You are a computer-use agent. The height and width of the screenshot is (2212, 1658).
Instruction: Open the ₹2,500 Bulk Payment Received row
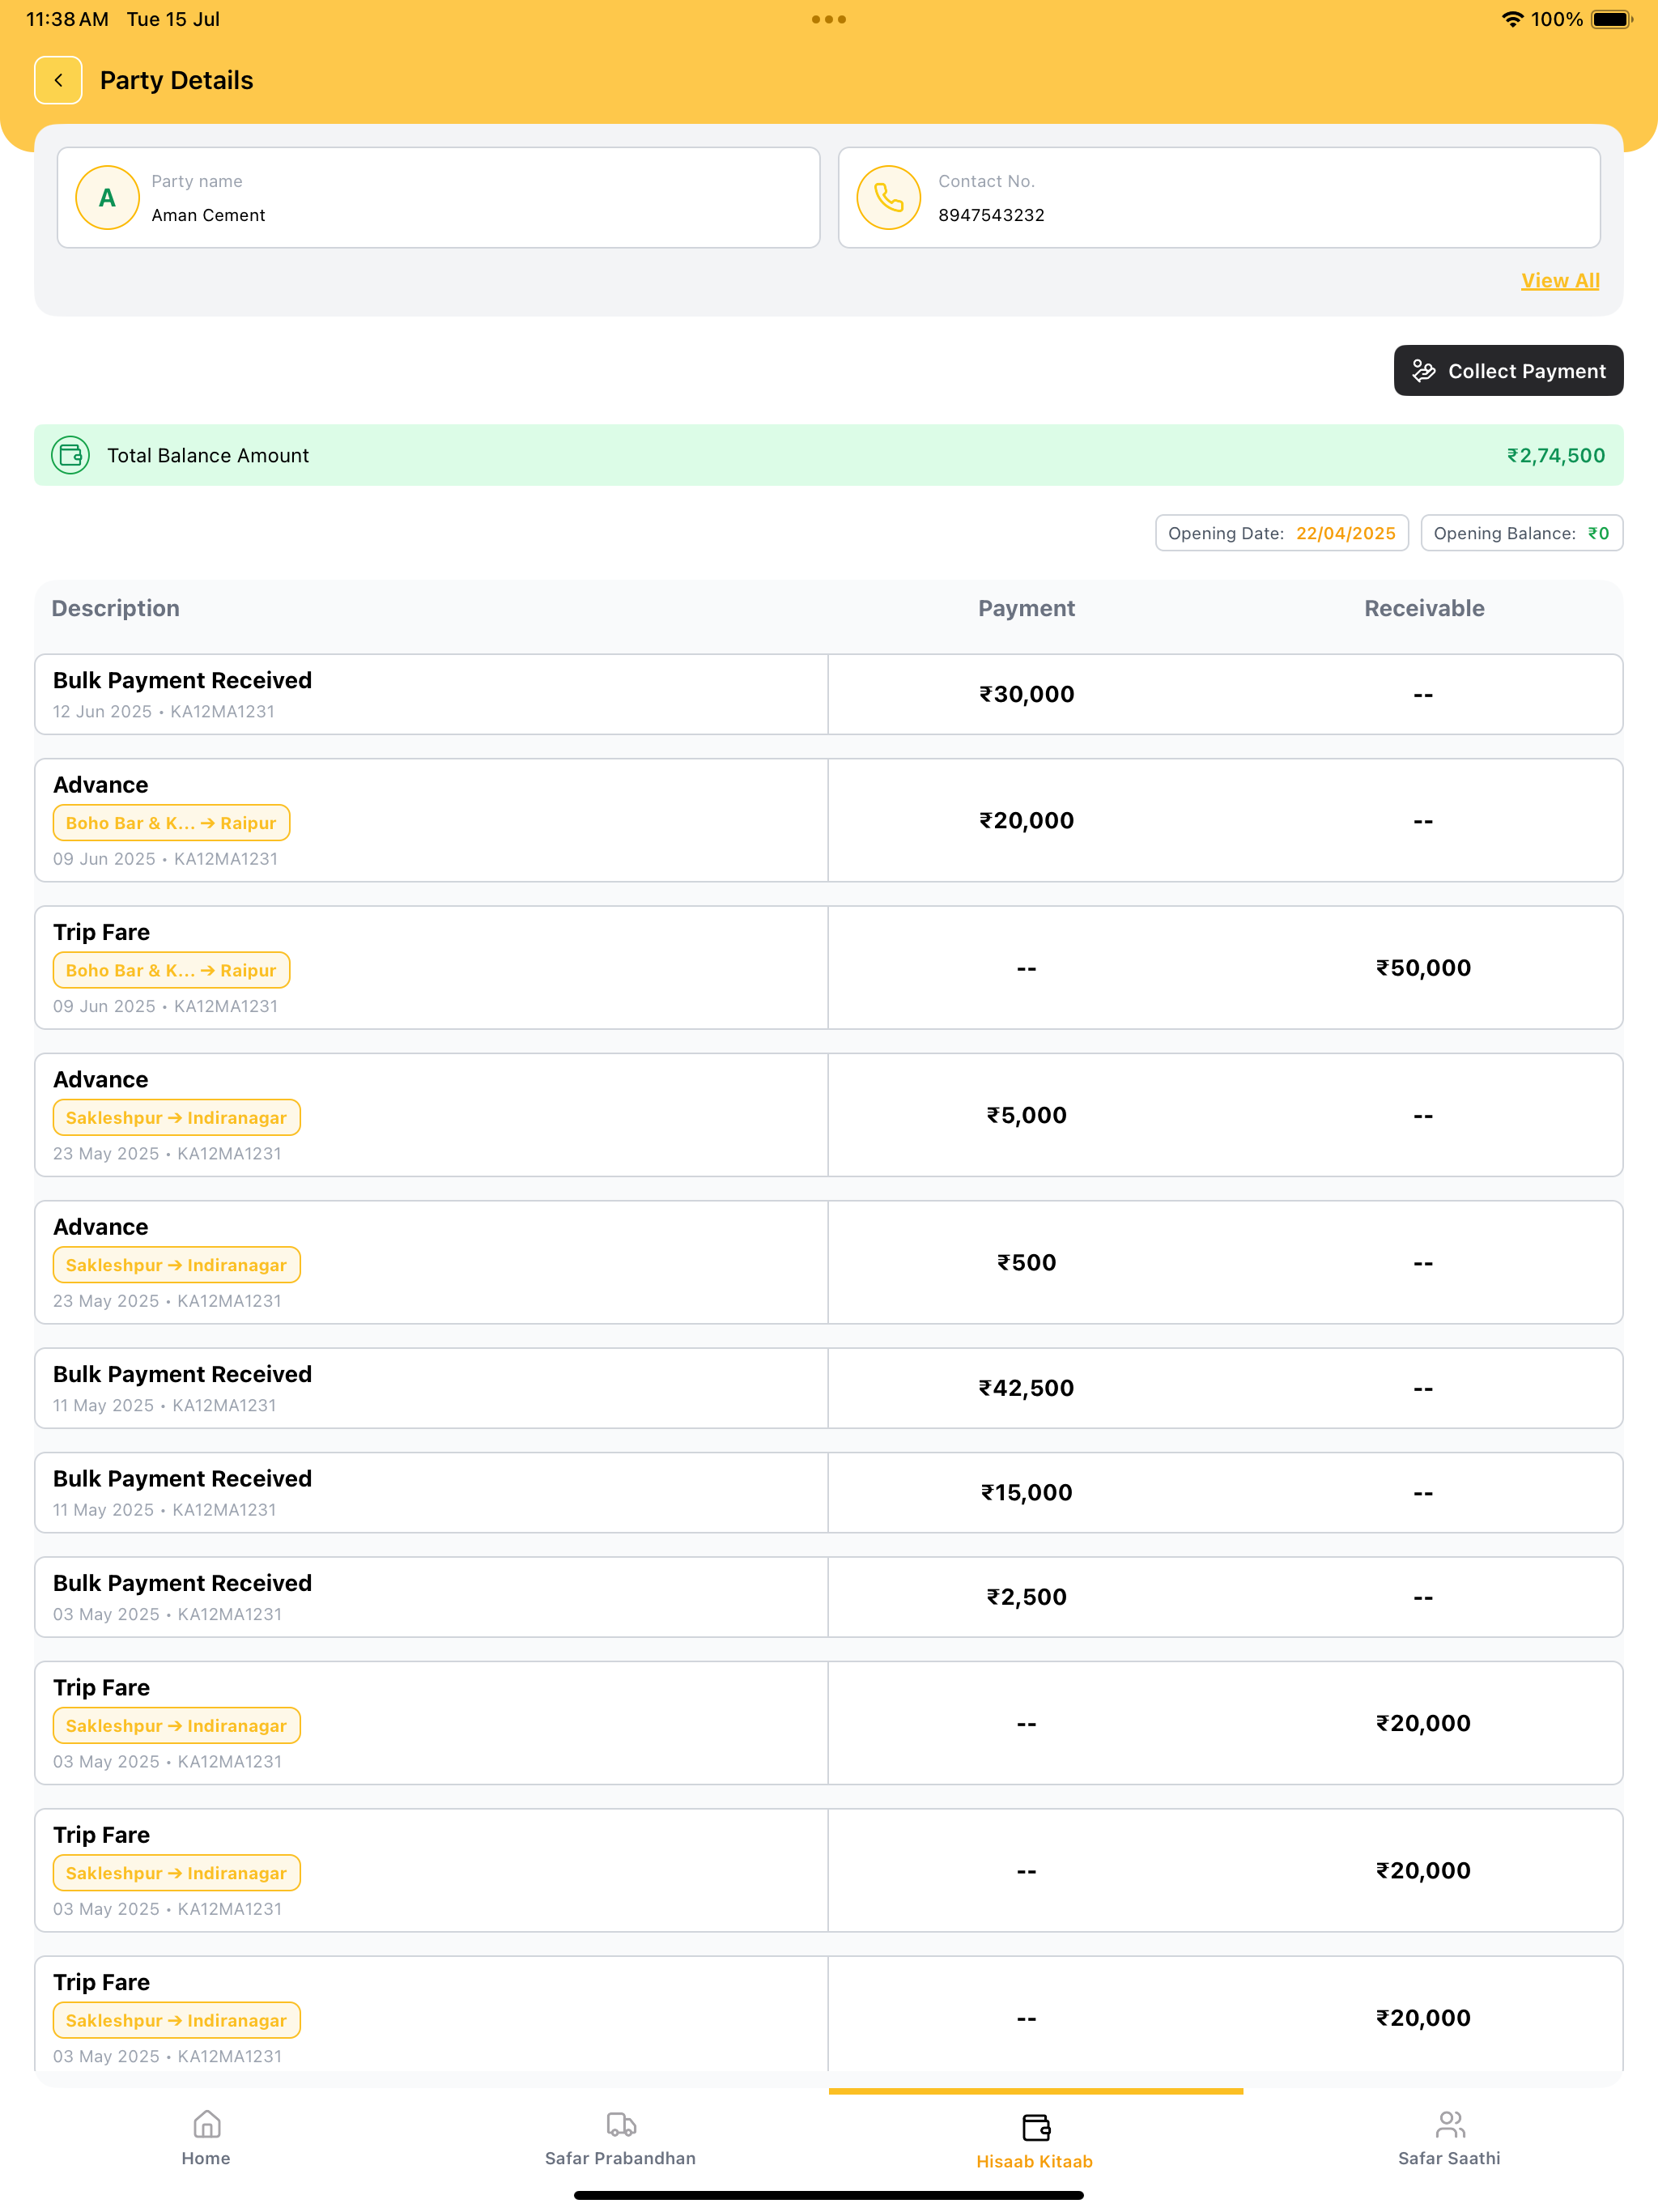tap(829, 1598)
